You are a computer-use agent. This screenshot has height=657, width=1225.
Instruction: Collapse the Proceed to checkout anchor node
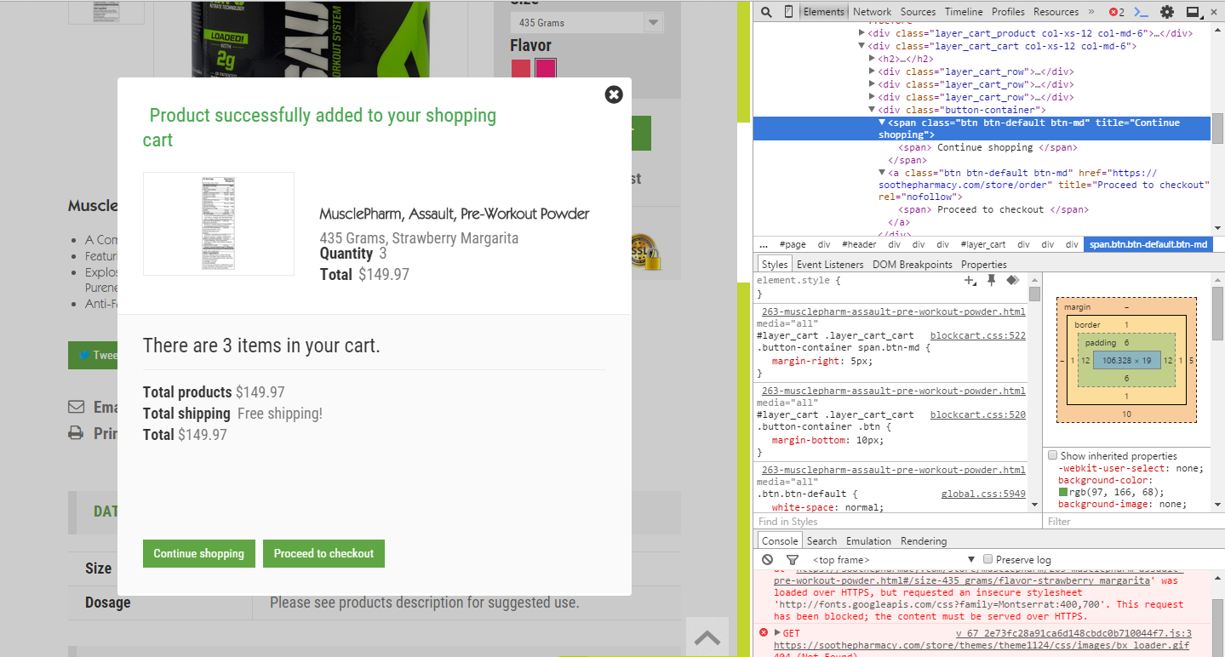(882, 173)
